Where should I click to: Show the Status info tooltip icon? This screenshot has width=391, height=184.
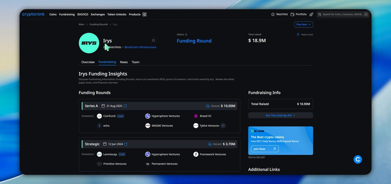click(x=186, y=35)
